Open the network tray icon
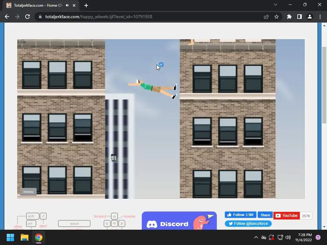Screen dimensions: 327x245 click(x=280, y=237)
